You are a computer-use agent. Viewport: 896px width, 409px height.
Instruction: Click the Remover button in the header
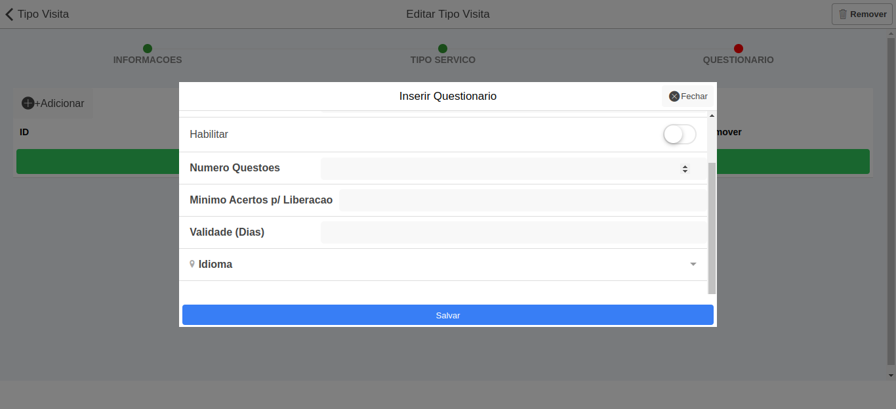[861, 14]
